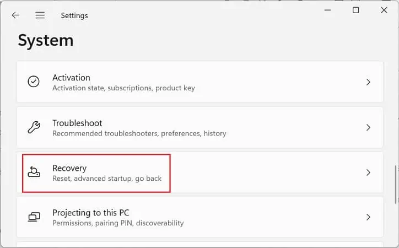Image resolution: width=399 pixels, height=248 pixels.
Task: Open the hamburger navigation menu
Action: [40, 15]
